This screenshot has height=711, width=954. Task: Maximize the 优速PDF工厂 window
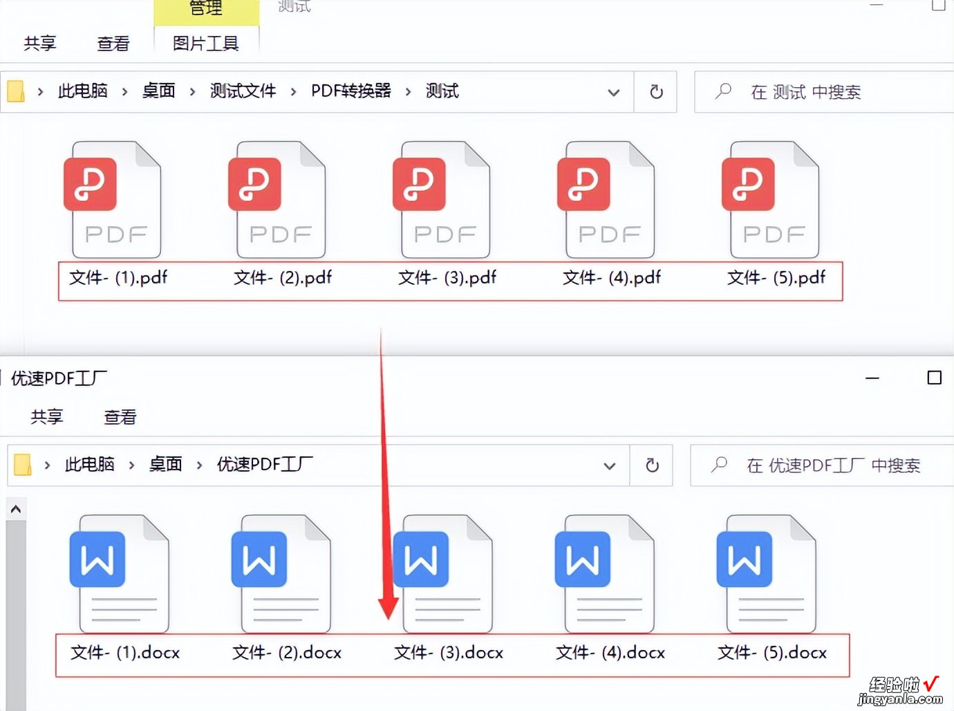[935, 378]
